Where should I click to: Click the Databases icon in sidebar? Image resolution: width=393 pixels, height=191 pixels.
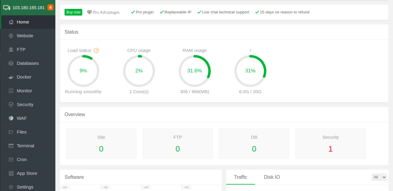point(11,63)
